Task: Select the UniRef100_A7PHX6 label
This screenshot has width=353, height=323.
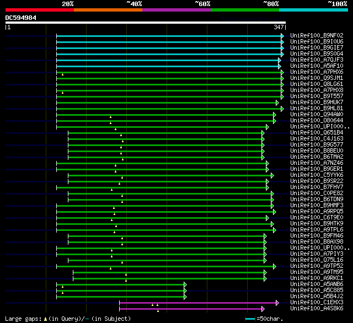Action: coord(317,72)
